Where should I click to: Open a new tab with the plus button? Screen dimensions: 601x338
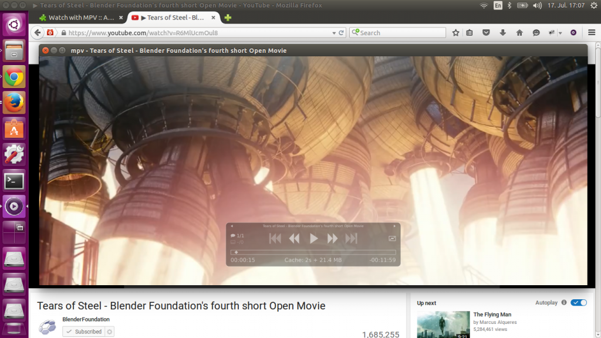click(x=227, y=18)
